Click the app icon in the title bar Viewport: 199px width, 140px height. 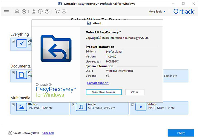tap(60, 4)
